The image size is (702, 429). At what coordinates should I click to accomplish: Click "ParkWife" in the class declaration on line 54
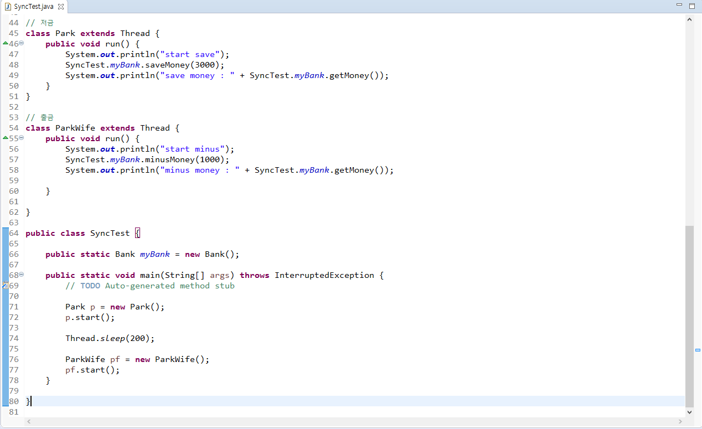pos(75,128)
